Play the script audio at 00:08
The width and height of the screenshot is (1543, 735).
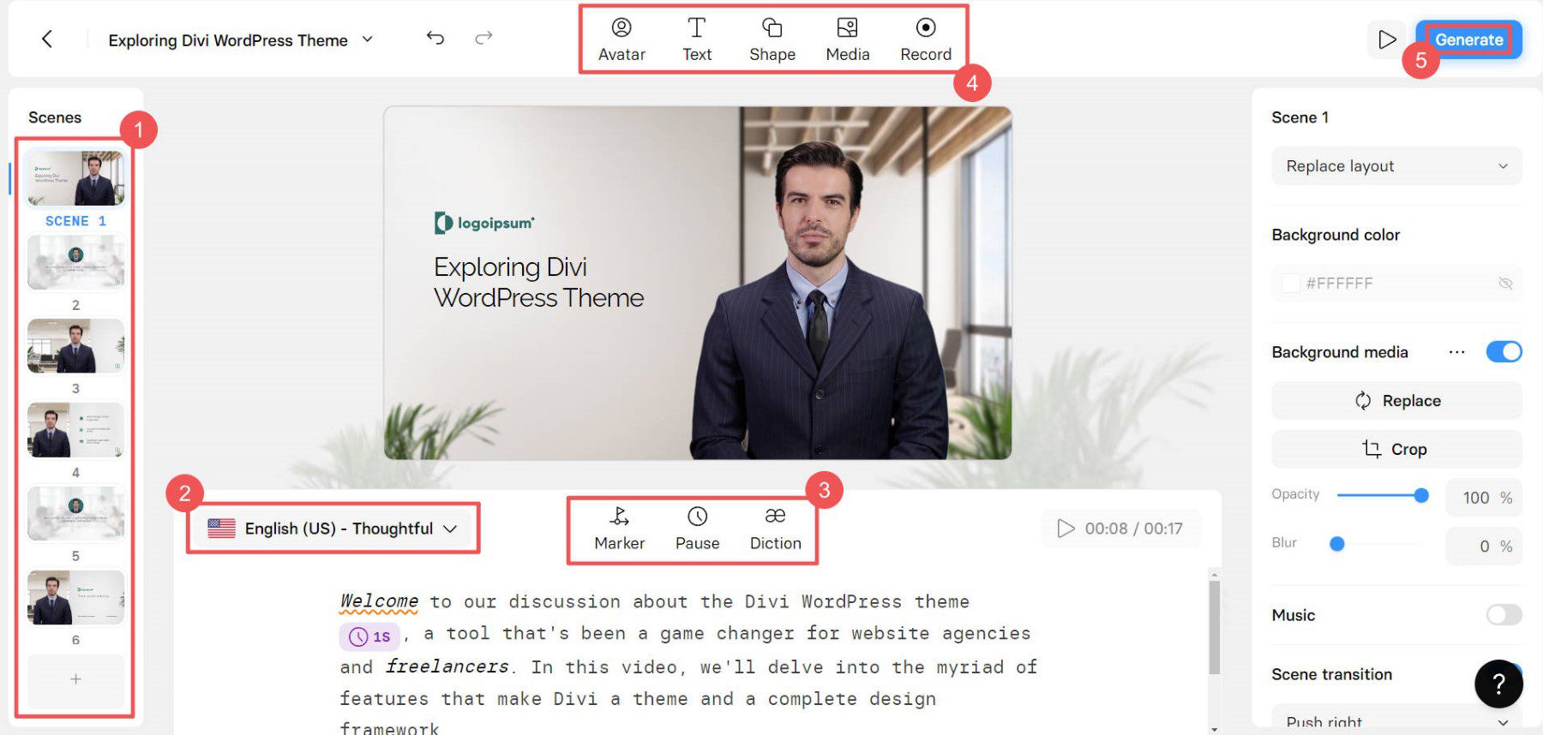1066,529
